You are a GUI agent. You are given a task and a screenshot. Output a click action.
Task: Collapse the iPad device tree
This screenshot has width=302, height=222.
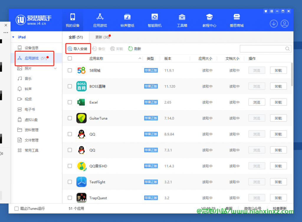[x=13, y=37]
